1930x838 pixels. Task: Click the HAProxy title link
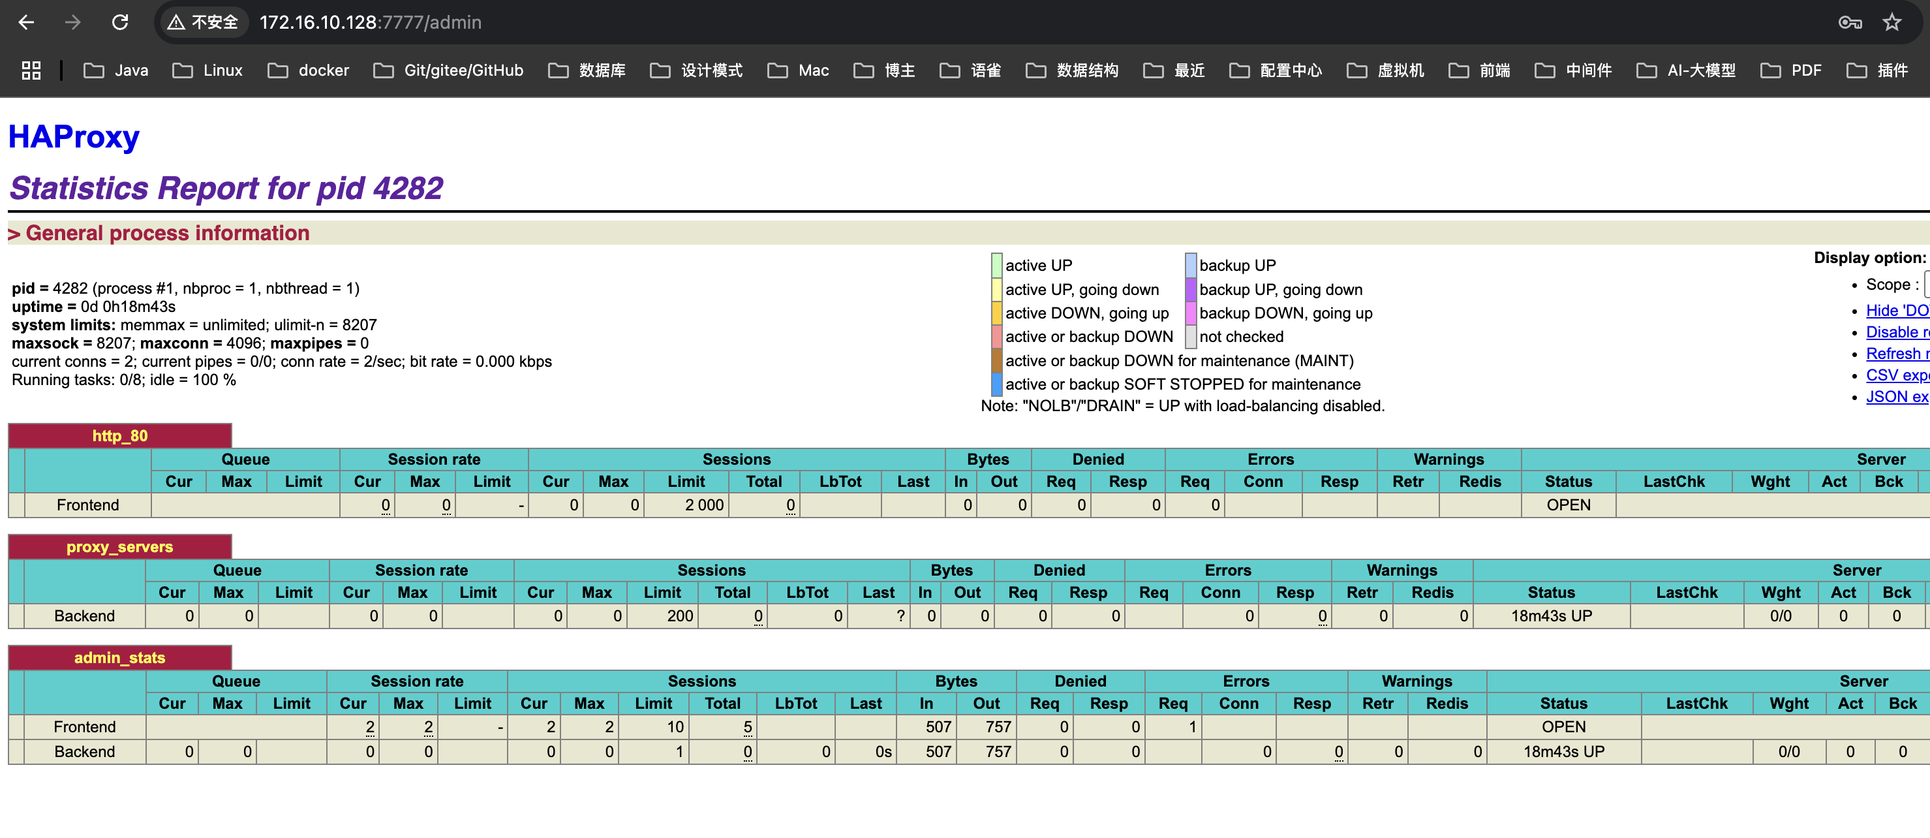[x=74, y=136]
